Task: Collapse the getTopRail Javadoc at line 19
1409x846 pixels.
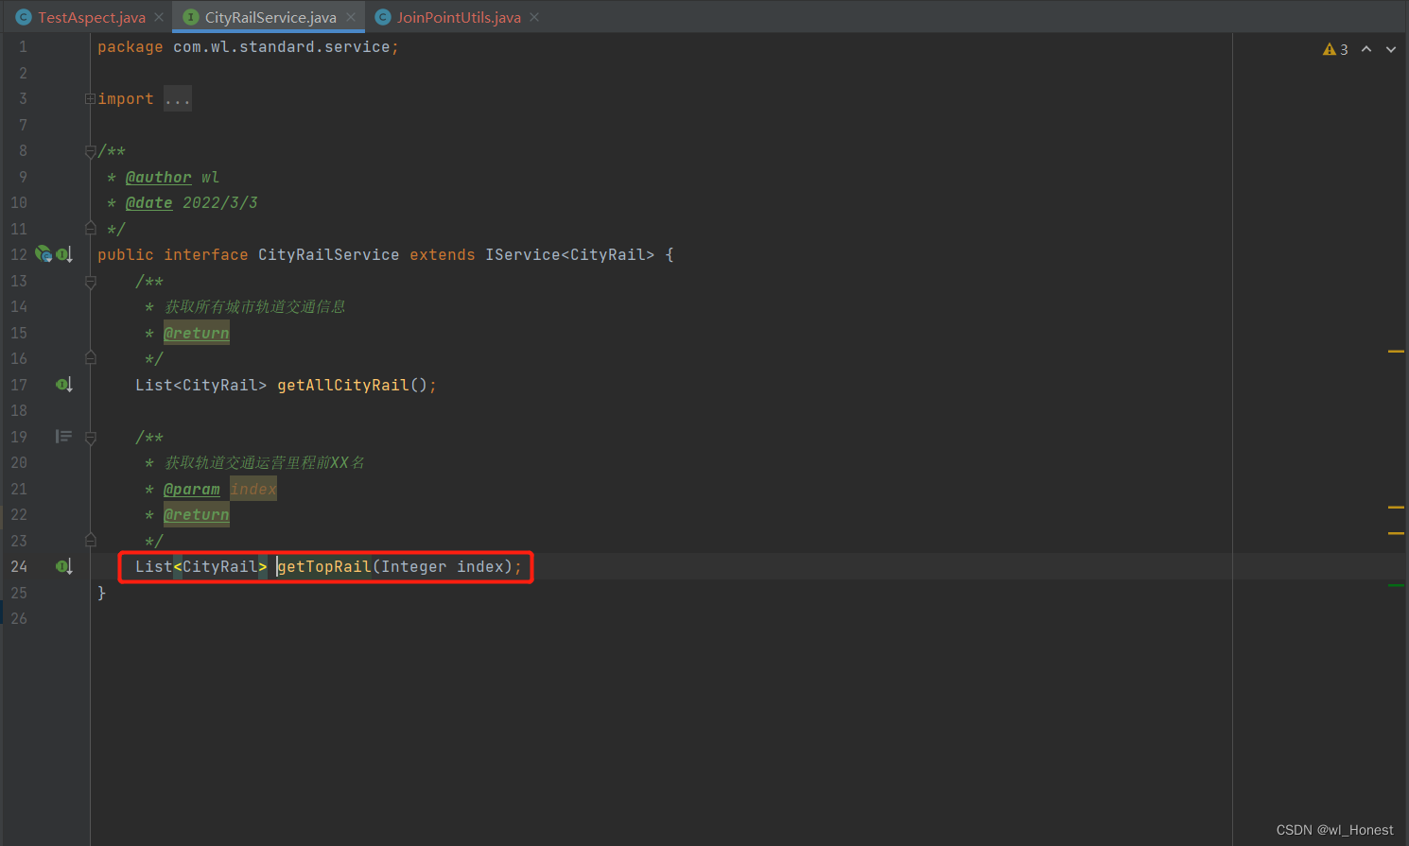Action: click(91, 438)
